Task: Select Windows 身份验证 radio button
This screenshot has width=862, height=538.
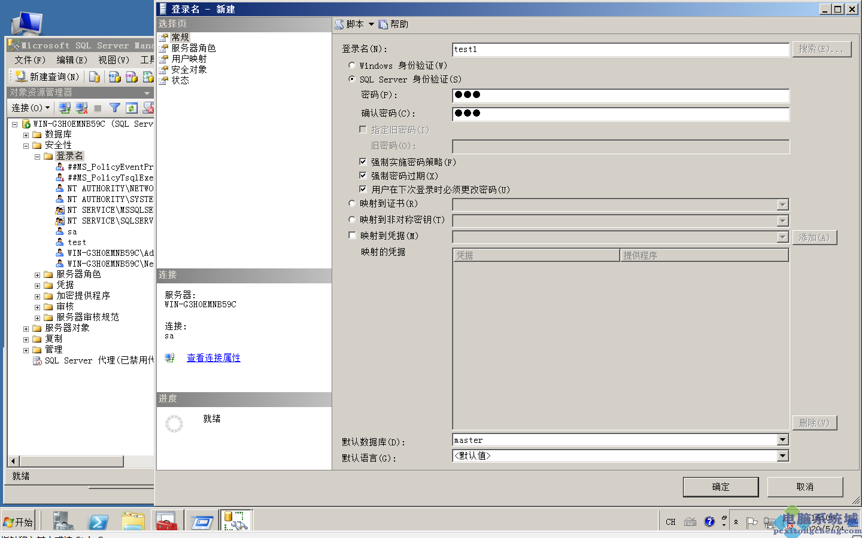Action: click(352, 65)
